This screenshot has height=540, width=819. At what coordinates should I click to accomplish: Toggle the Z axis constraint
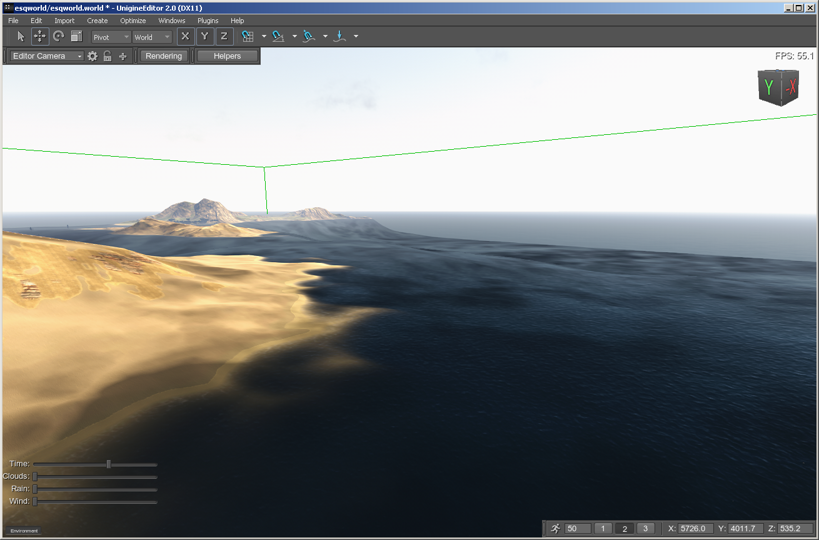[224, 36]
